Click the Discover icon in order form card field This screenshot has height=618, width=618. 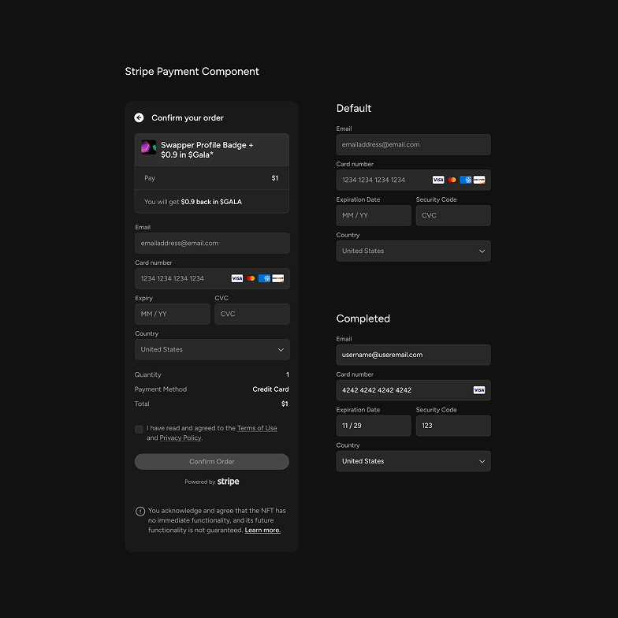point(278,278)
